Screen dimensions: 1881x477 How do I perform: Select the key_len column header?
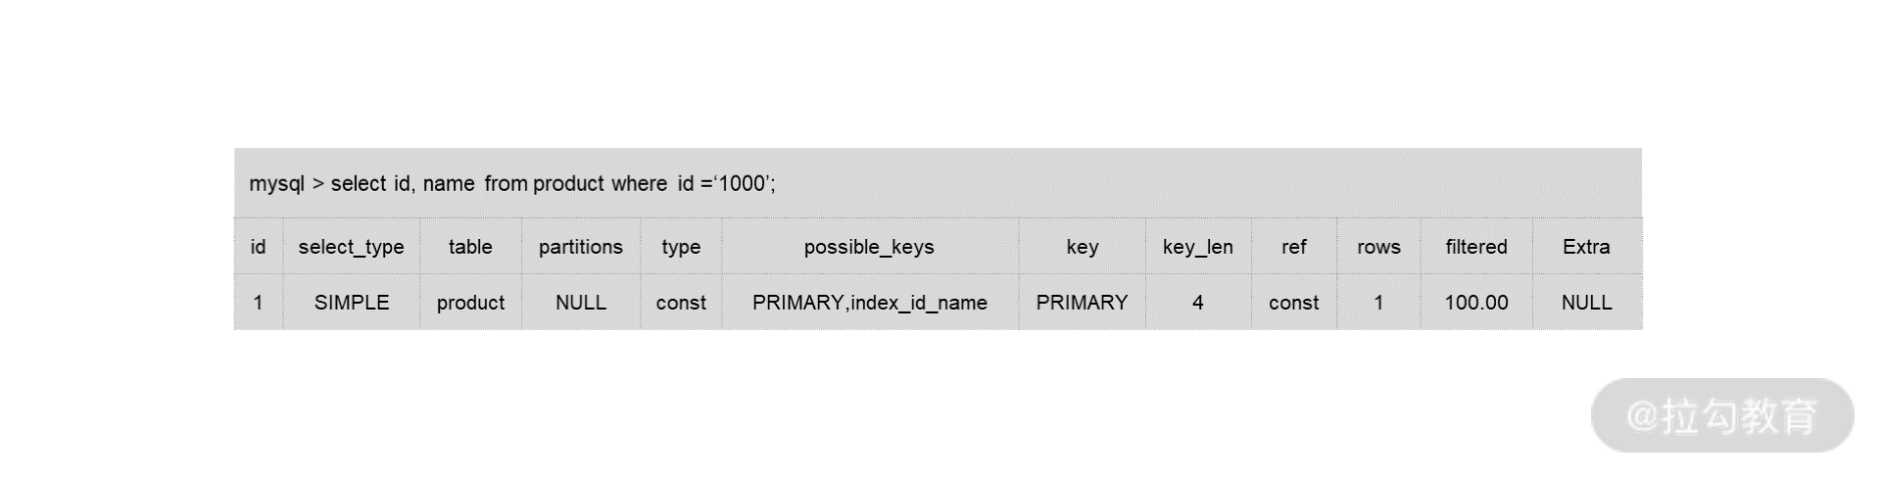(x=1197, y=247)
